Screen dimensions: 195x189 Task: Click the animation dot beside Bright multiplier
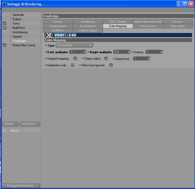pos(89,52)
